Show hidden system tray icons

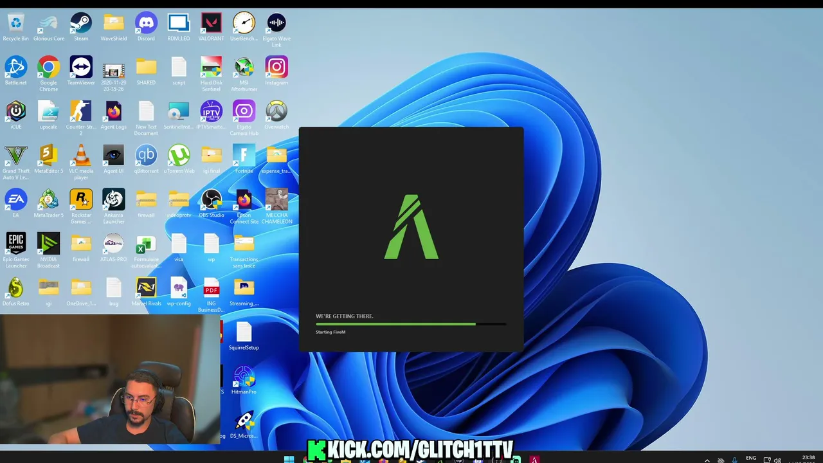707,460
